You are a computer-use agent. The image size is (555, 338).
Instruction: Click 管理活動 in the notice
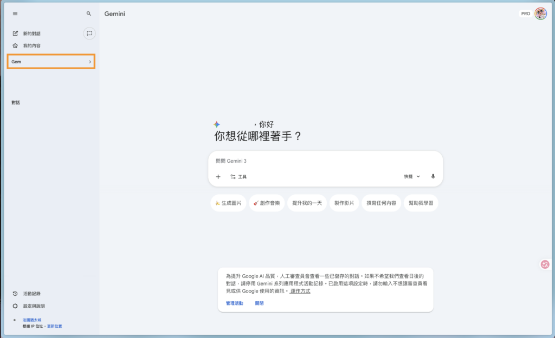click(235, 303)
